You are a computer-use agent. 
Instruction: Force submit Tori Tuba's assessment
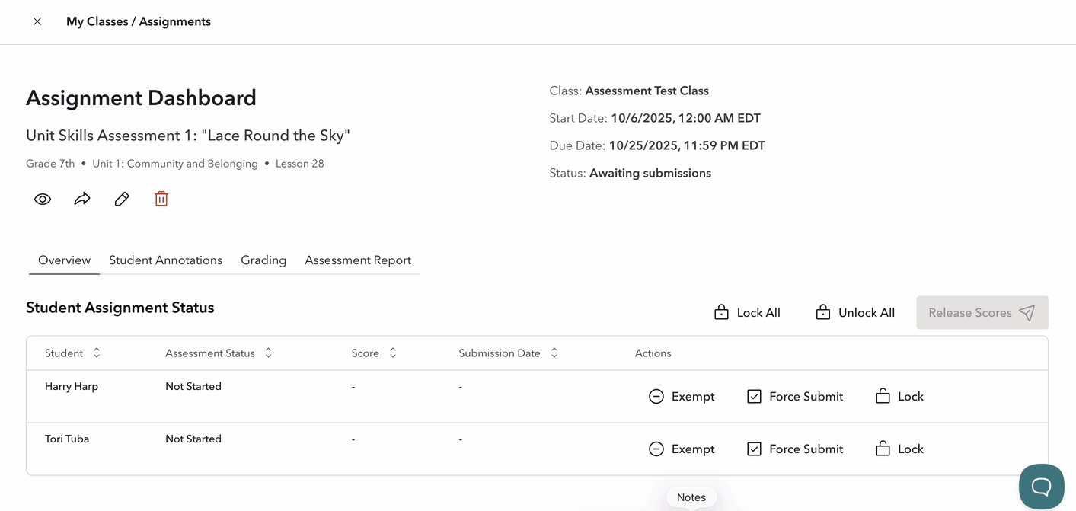tap(795, 449)
